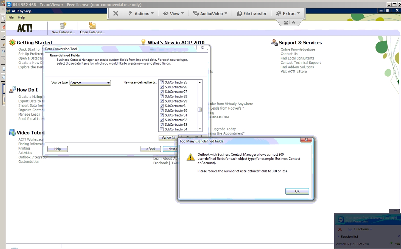The height and width of the screenshot is (249, 401).
Task: Click the New Database toolbar icon
Action: pos(63,26)
